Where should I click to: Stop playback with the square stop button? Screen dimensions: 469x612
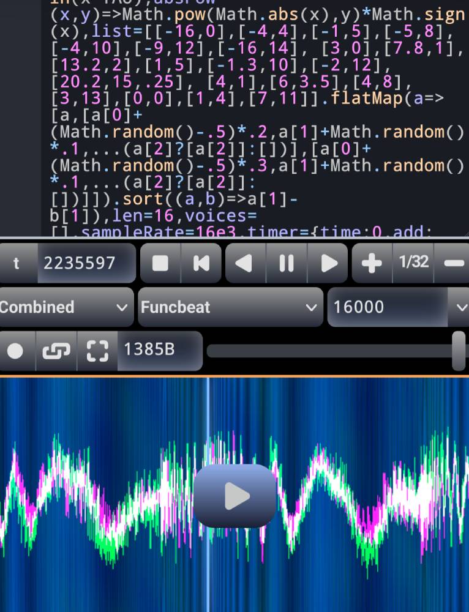click(160, 263)
